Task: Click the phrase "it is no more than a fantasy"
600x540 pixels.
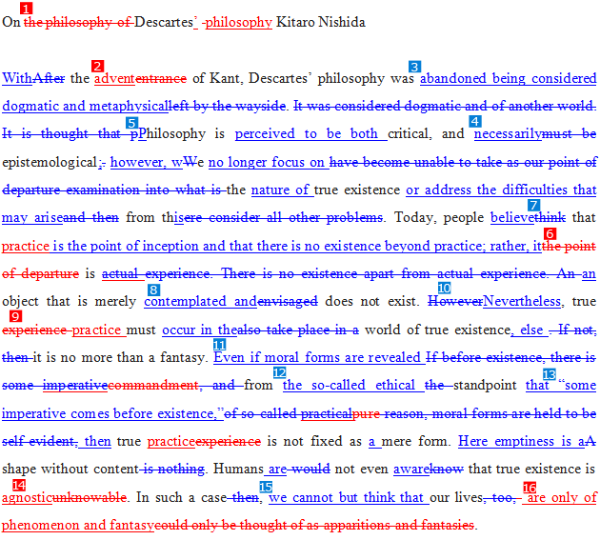Action: tap(119, 357)
